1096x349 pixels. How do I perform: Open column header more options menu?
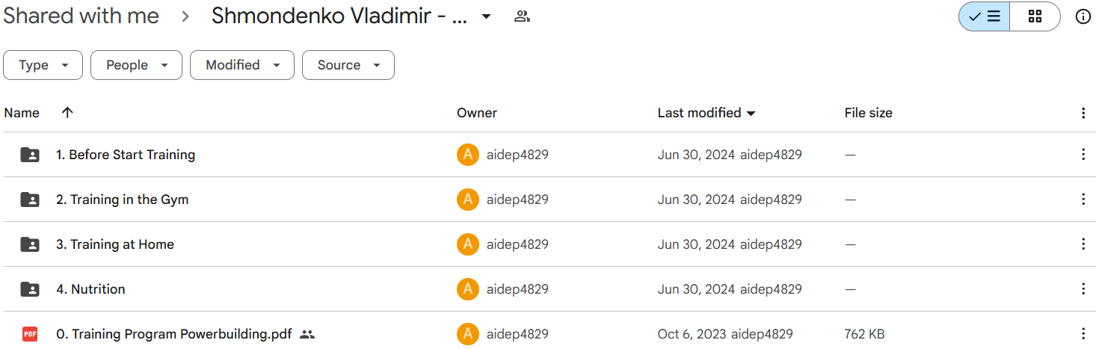coord(1083,113)
